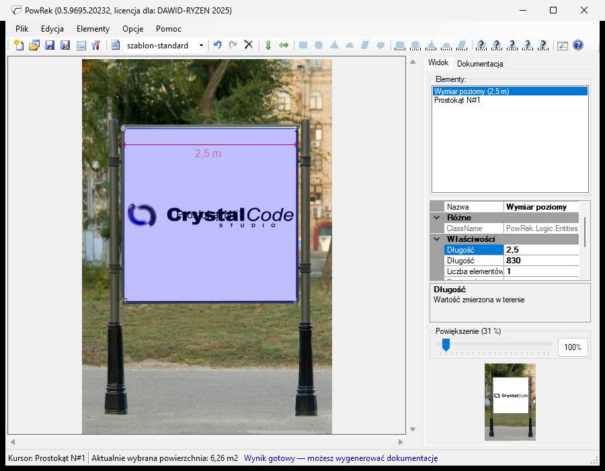Screen dimensions: 605x471
Task: Open the Pomoc menu
Action: coord(169,29)
